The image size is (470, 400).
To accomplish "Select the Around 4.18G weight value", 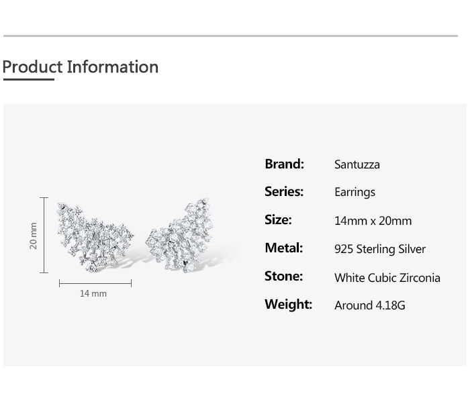I will point(370,305).
